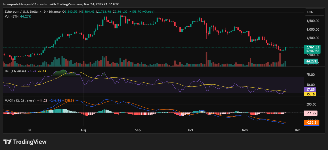
Task: Click the Oct label on time axis
Action: [x=190, y=130]
